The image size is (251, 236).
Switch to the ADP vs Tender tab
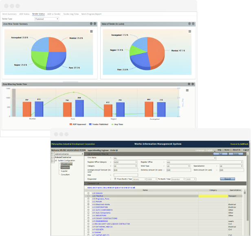54,14
